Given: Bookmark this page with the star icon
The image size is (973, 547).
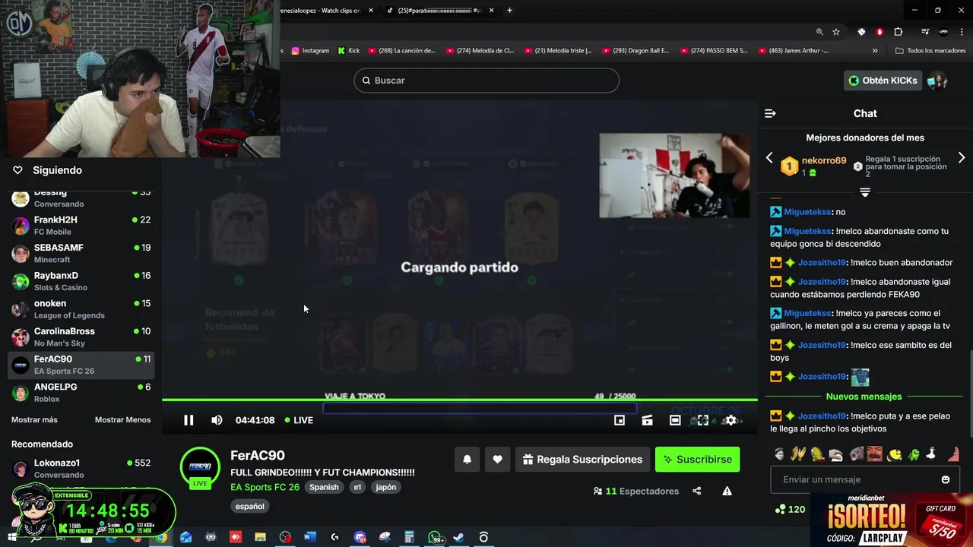Looking at the screenshot, I should [836, 32].
